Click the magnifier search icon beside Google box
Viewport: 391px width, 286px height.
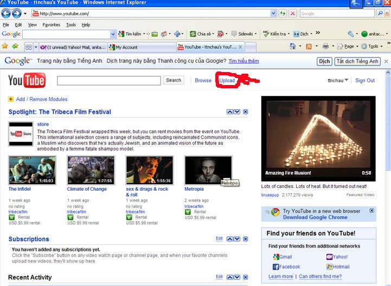click(x=380, y=13)
